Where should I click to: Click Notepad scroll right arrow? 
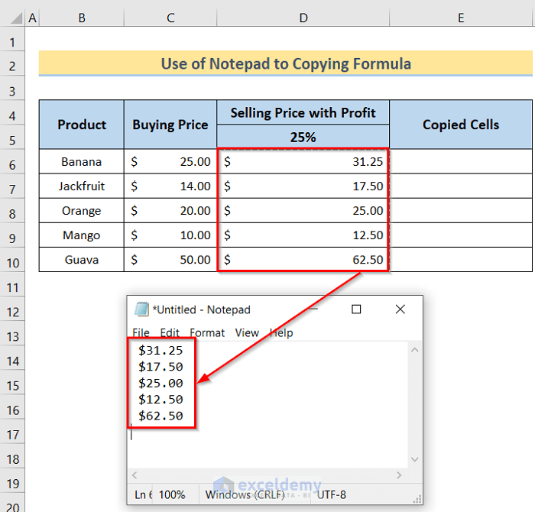(399, 475)
